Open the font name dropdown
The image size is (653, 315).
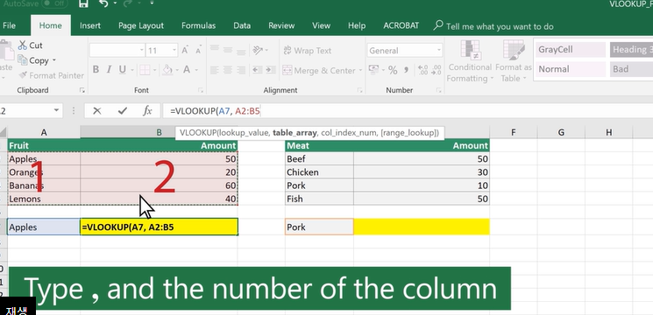[x=142, y=51]
